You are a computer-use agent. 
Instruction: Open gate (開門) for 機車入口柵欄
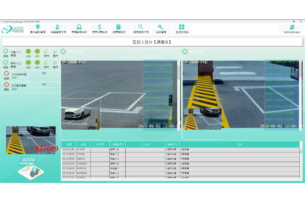pos(46,64)
